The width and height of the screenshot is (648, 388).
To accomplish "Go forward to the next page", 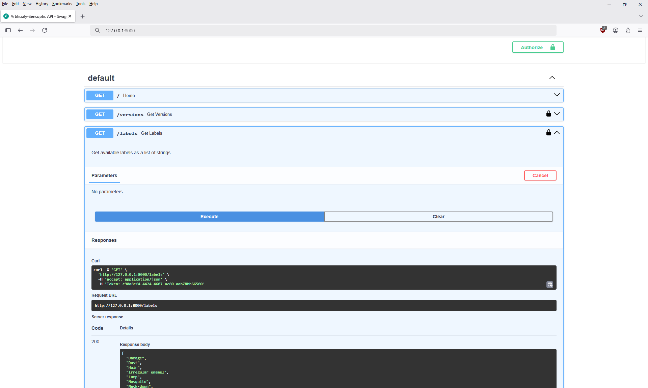I will [x=32, y=30].
